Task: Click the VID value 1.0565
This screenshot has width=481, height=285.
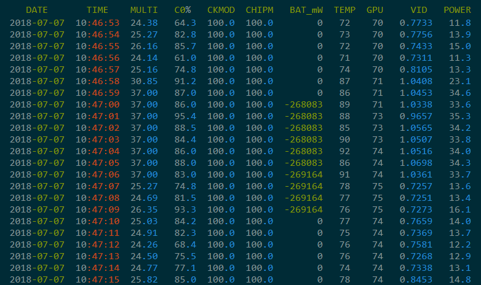Action: click(416, 128)
